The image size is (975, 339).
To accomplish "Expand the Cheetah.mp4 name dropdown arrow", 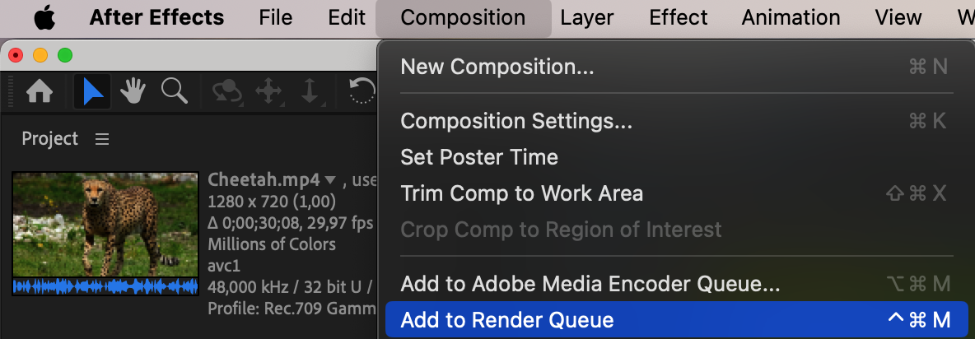I will [x=331, y=180].
